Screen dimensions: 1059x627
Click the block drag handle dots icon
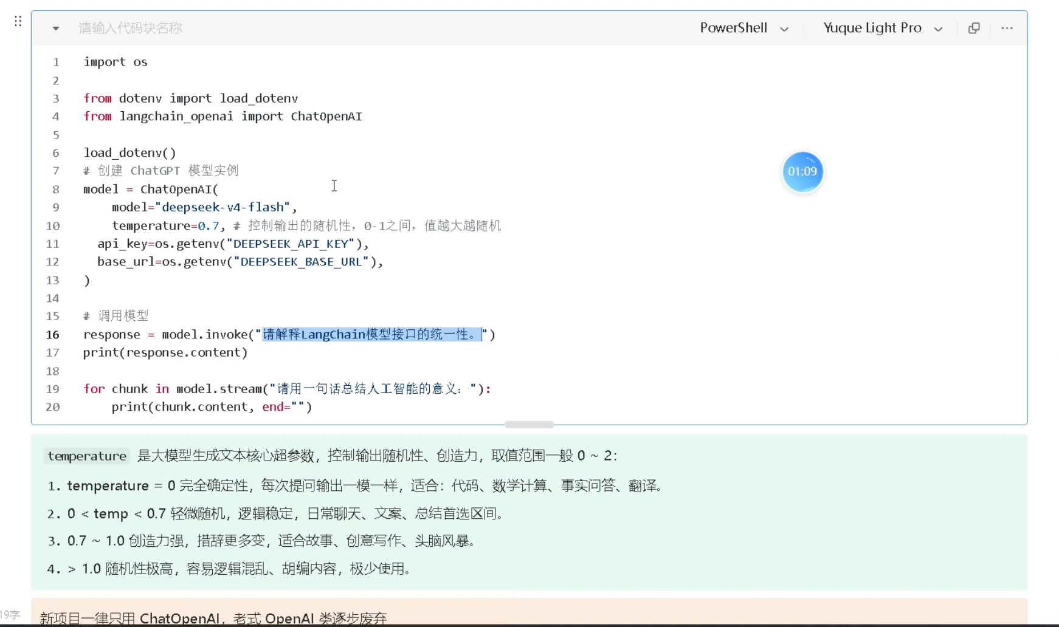tap(18, 21)
